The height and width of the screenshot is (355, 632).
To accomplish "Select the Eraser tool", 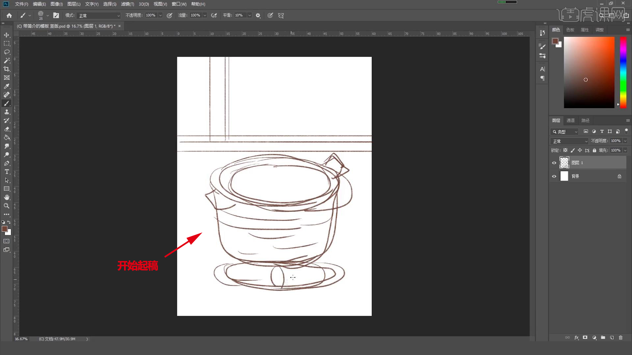I will [7, 129].
